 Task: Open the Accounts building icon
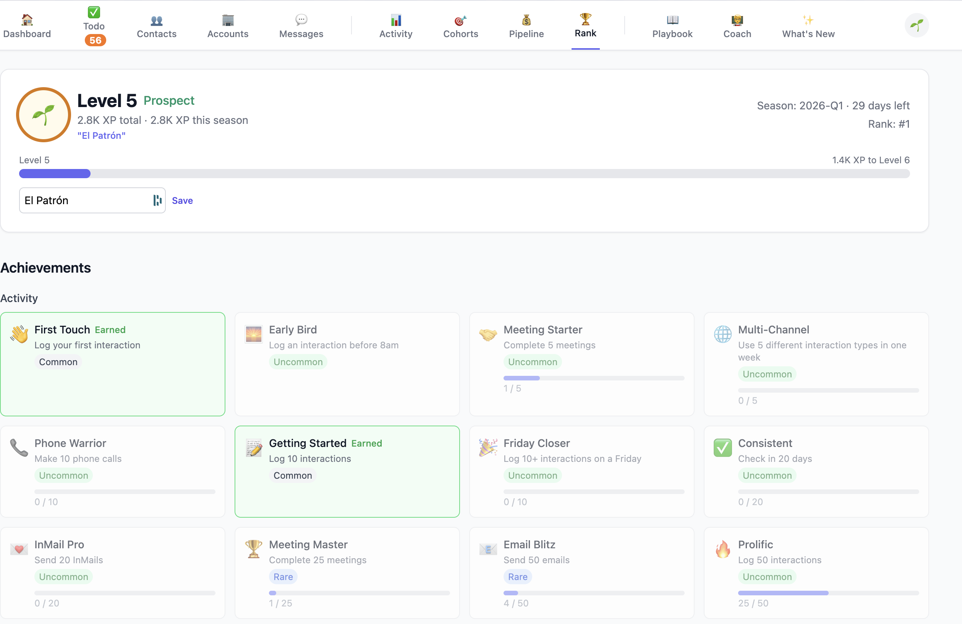[228, 19]
